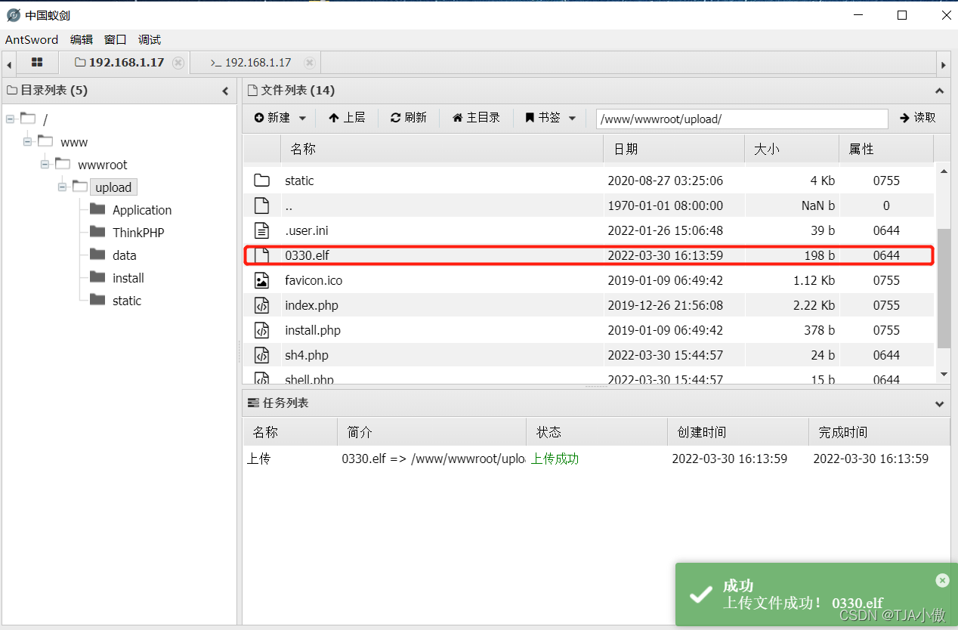Click the static folder icon in file list
958x630 pixels.
click(x=261, y=181)
